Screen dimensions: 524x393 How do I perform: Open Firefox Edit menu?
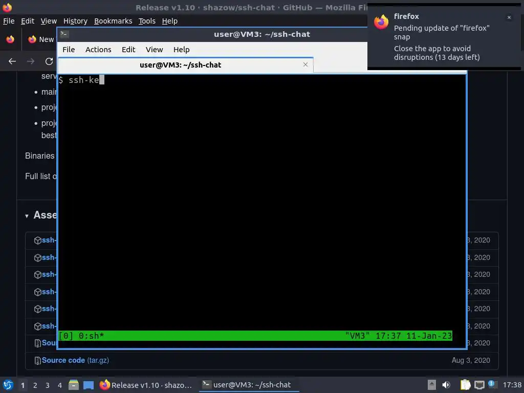28,21
